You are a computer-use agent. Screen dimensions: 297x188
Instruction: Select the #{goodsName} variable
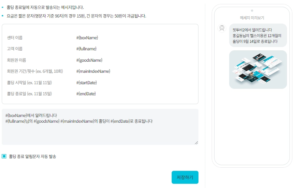pos(89,60)
